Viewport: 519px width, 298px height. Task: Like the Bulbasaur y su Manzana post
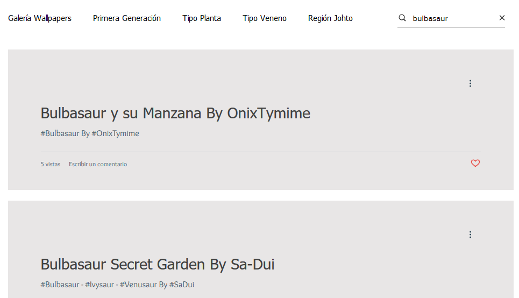pos(475,163)
